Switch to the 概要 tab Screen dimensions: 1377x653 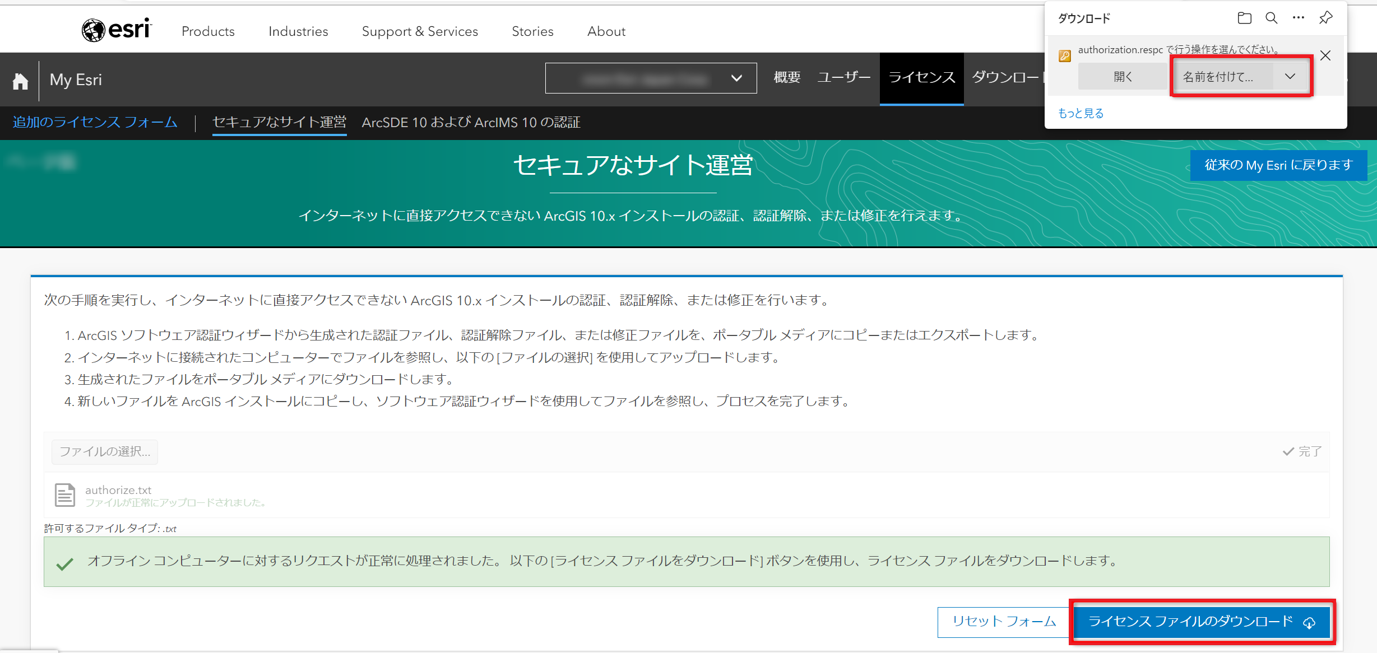(787, 77)
